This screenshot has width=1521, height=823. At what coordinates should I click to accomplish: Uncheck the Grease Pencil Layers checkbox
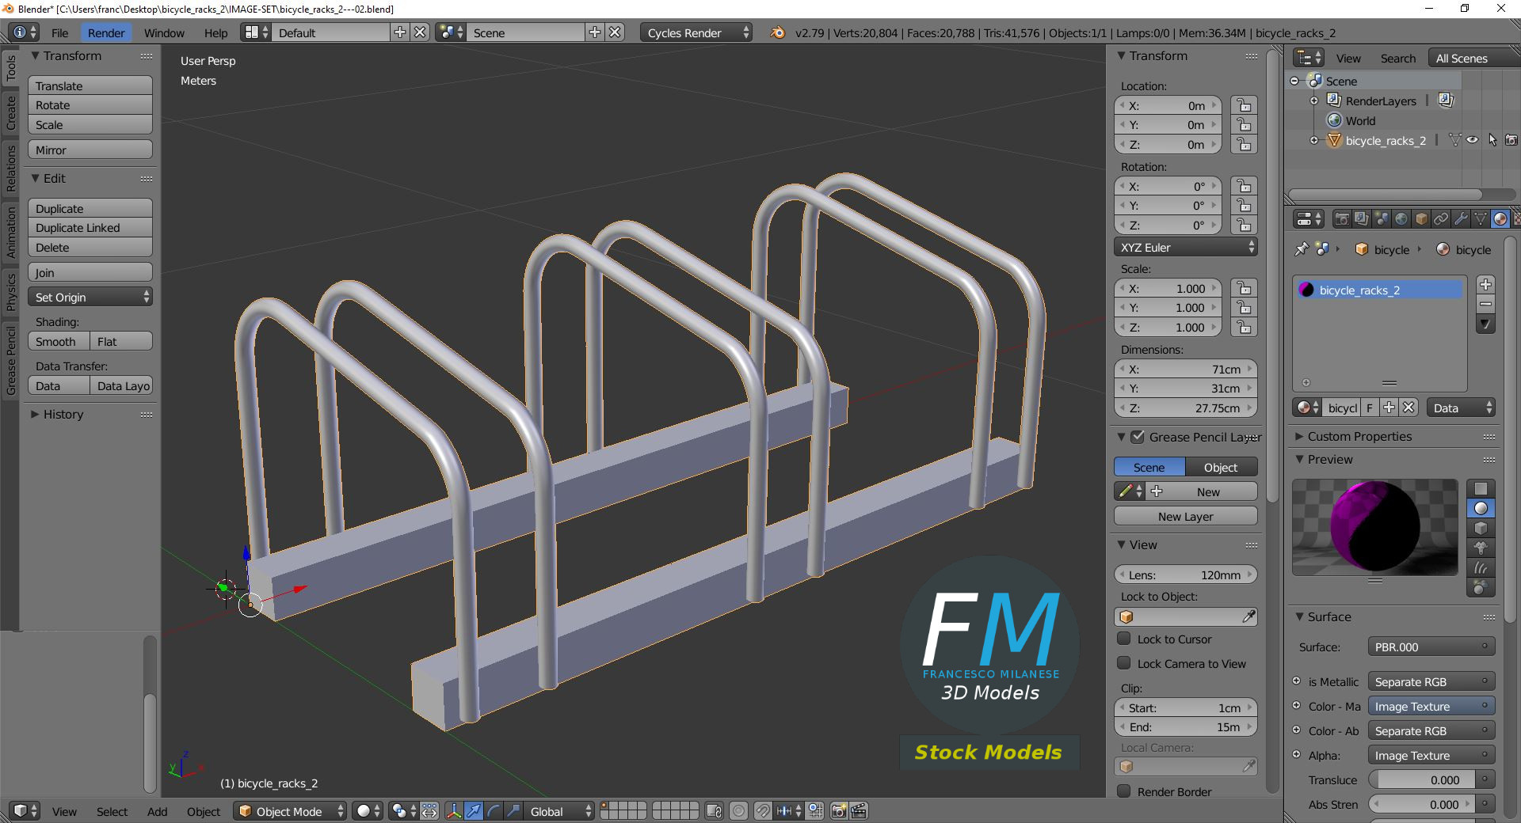(1138, 437)
